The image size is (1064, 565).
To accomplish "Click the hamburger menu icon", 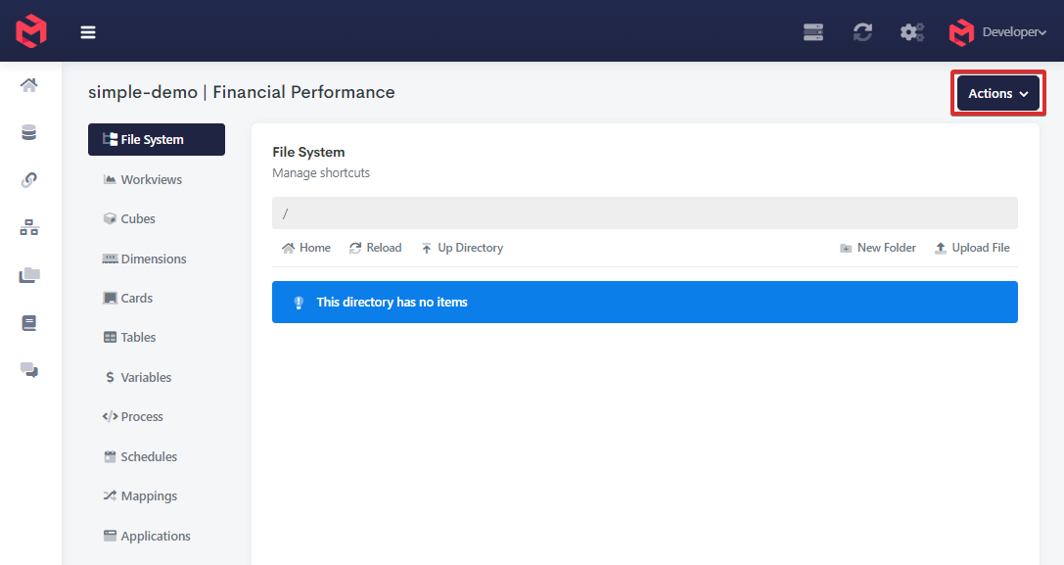I will click(x=88, y=32).
